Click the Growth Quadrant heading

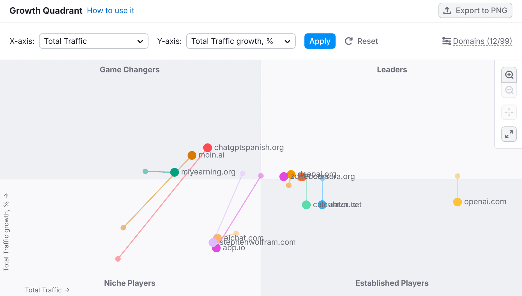(46, 10)
